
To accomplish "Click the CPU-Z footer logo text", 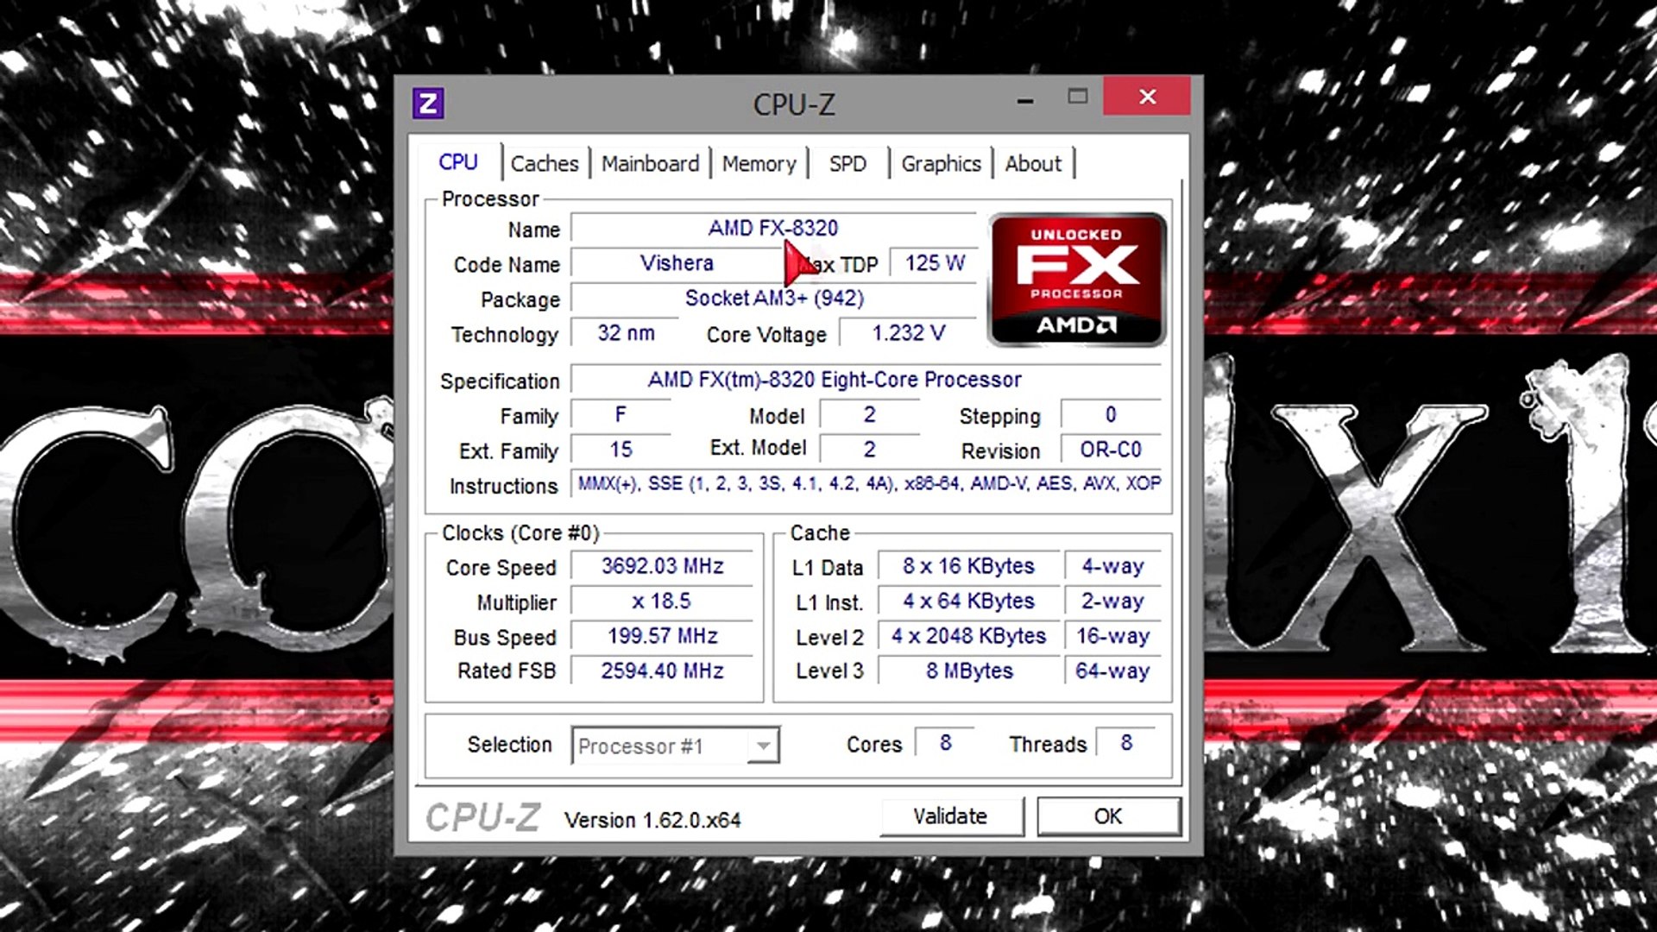I will tap(482, 818).
